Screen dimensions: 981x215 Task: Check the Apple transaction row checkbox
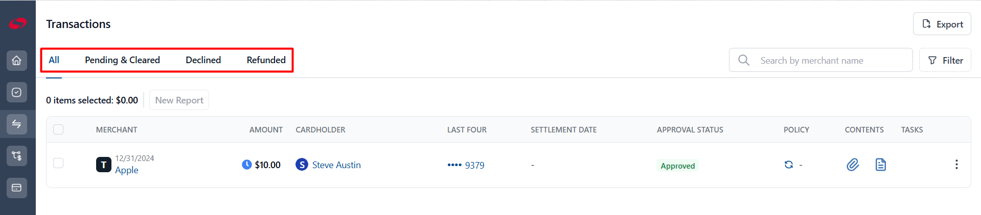pos(58,163)
